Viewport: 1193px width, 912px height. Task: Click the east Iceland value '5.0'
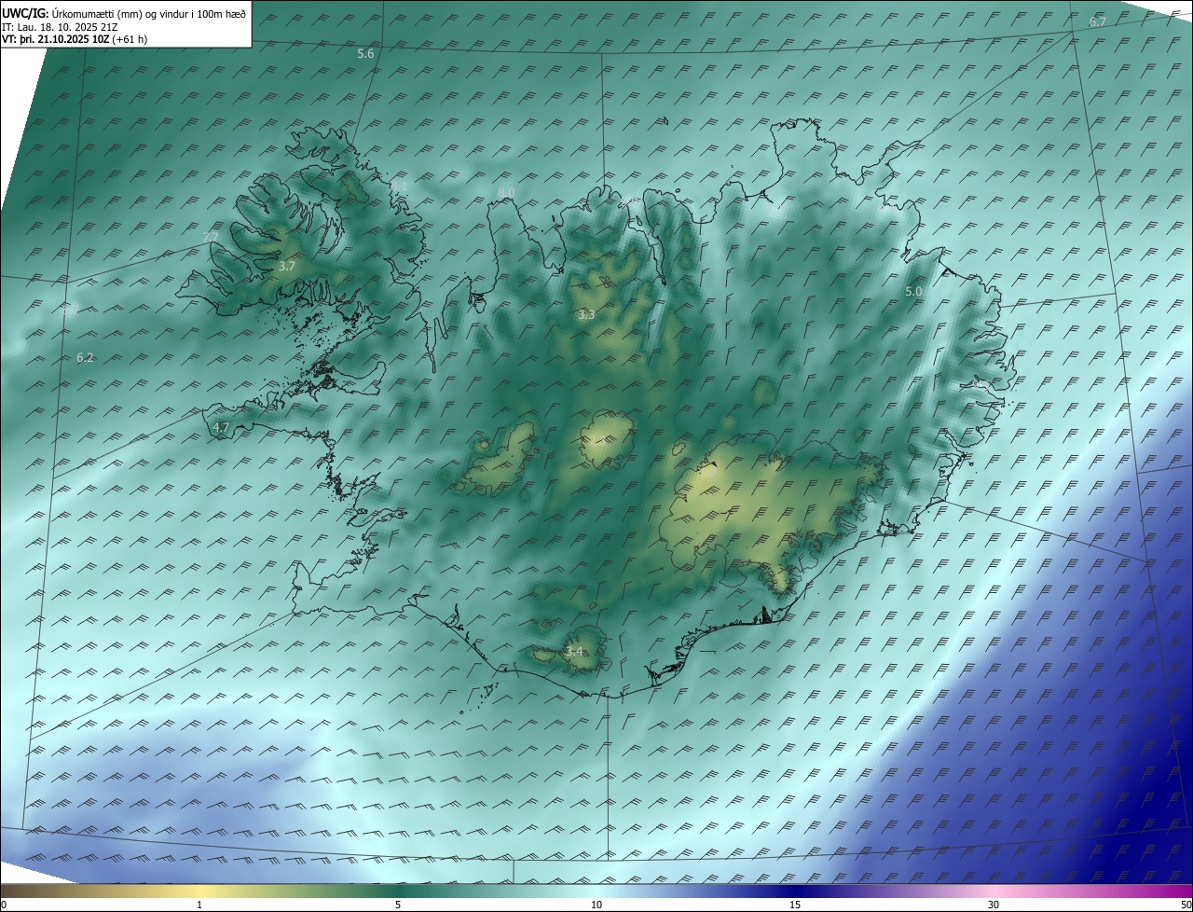913,292
